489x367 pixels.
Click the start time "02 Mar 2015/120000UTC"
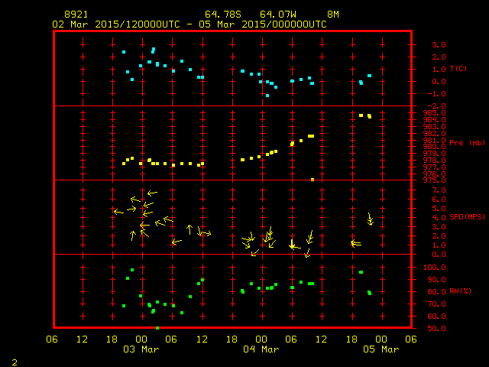click(116, 24)
